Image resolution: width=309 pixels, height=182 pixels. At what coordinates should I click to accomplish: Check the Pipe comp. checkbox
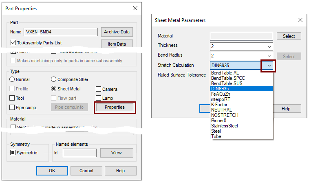12,107
